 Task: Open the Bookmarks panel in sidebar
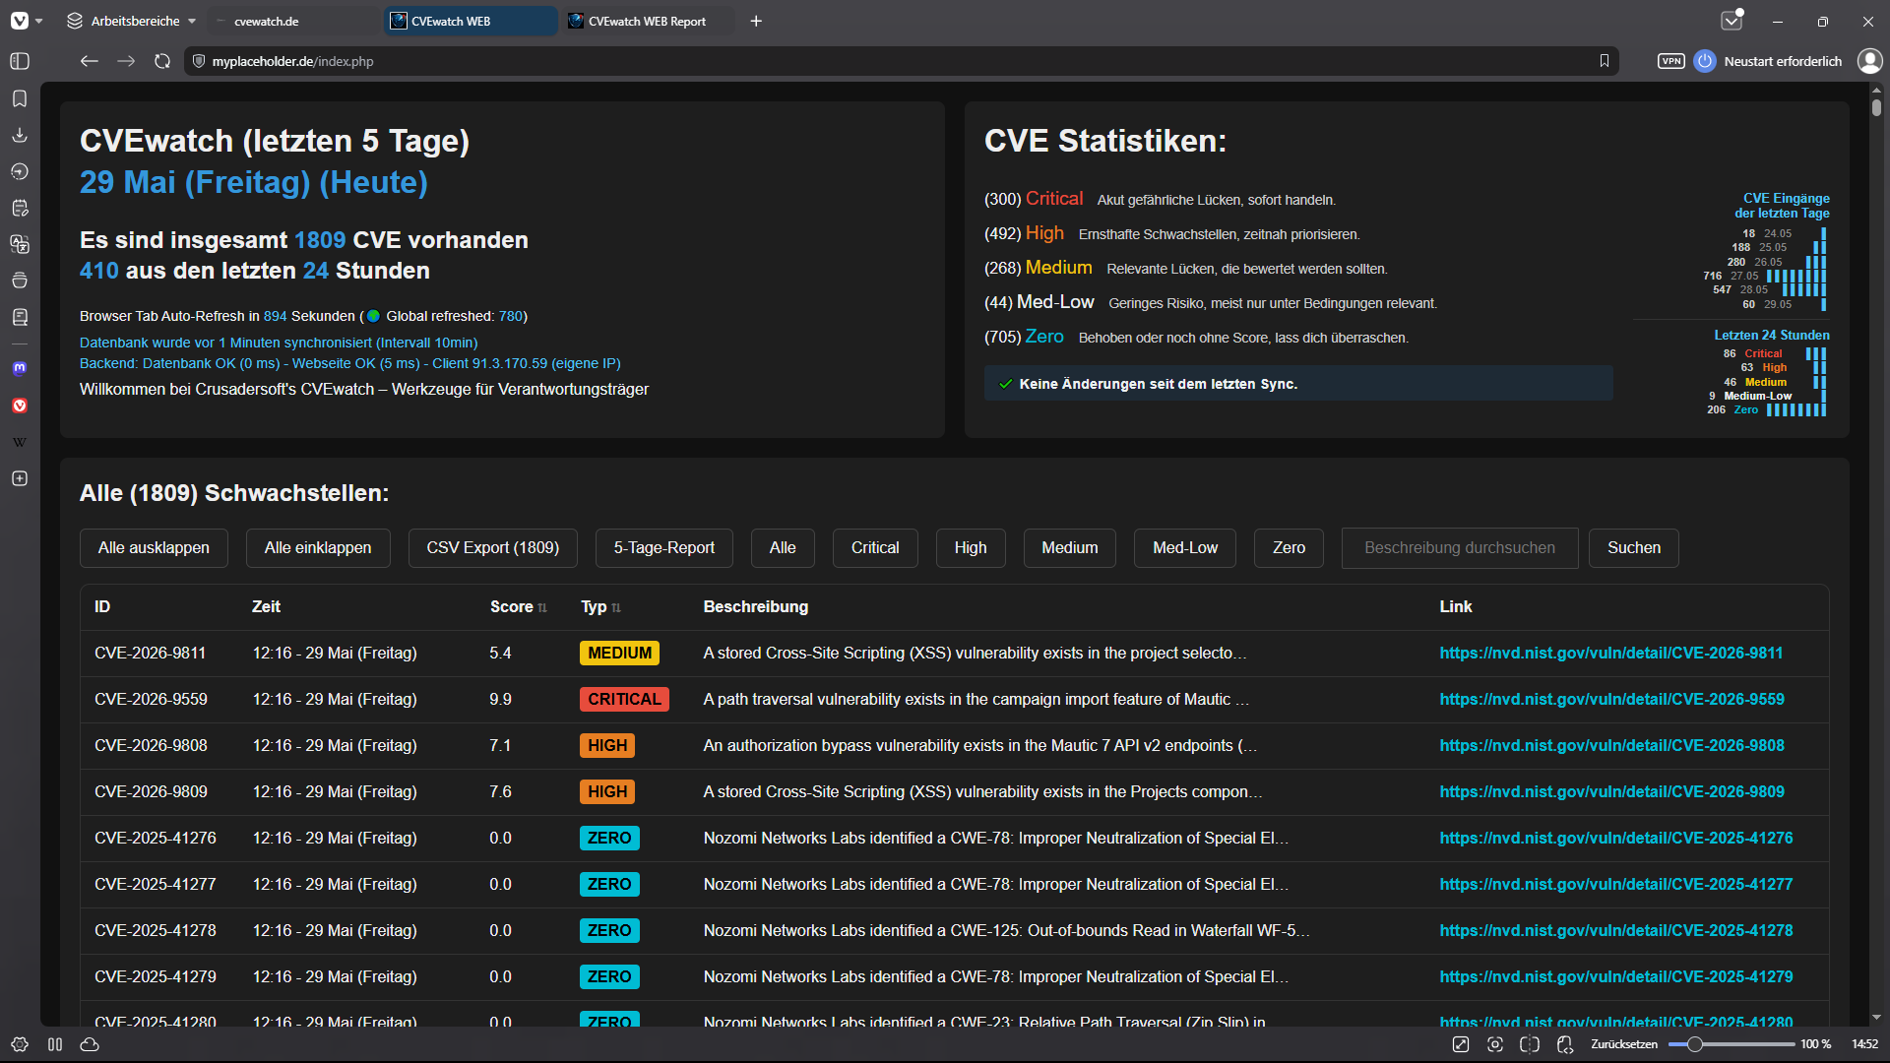pyautogui.click(x=20, y=98)
